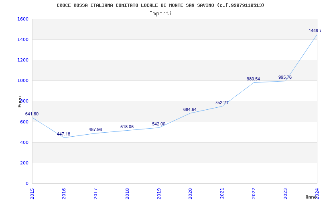Click x-axis year 2015
The height and width of the screenshot is (201, 321).
(32, 194)
